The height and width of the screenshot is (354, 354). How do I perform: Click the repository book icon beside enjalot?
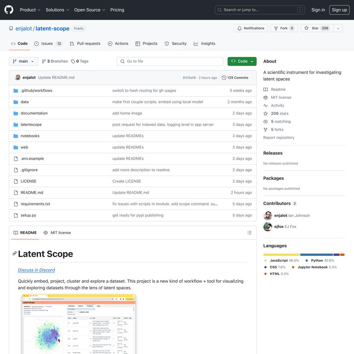pos(11,28)
